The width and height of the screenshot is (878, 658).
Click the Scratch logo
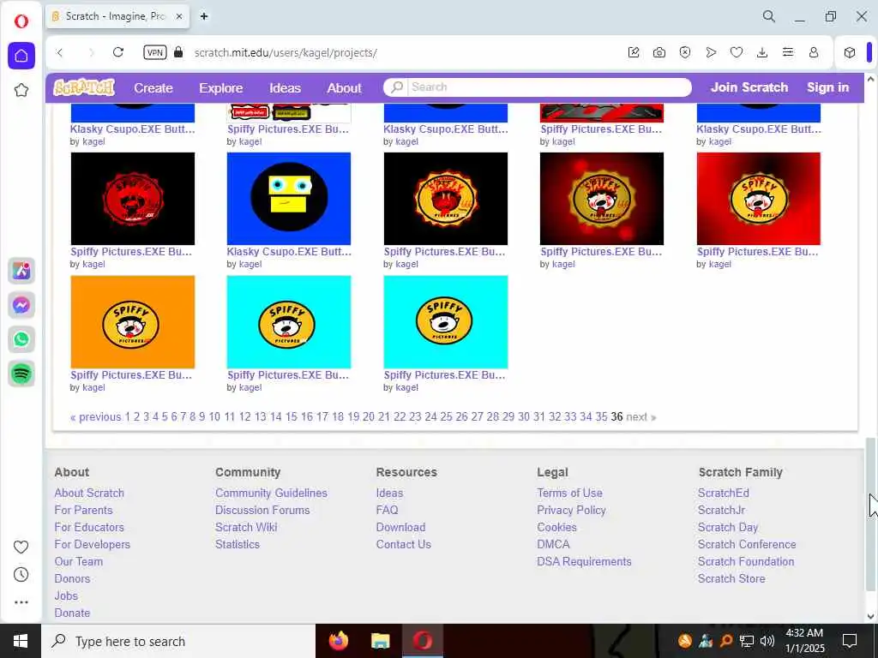84,87
